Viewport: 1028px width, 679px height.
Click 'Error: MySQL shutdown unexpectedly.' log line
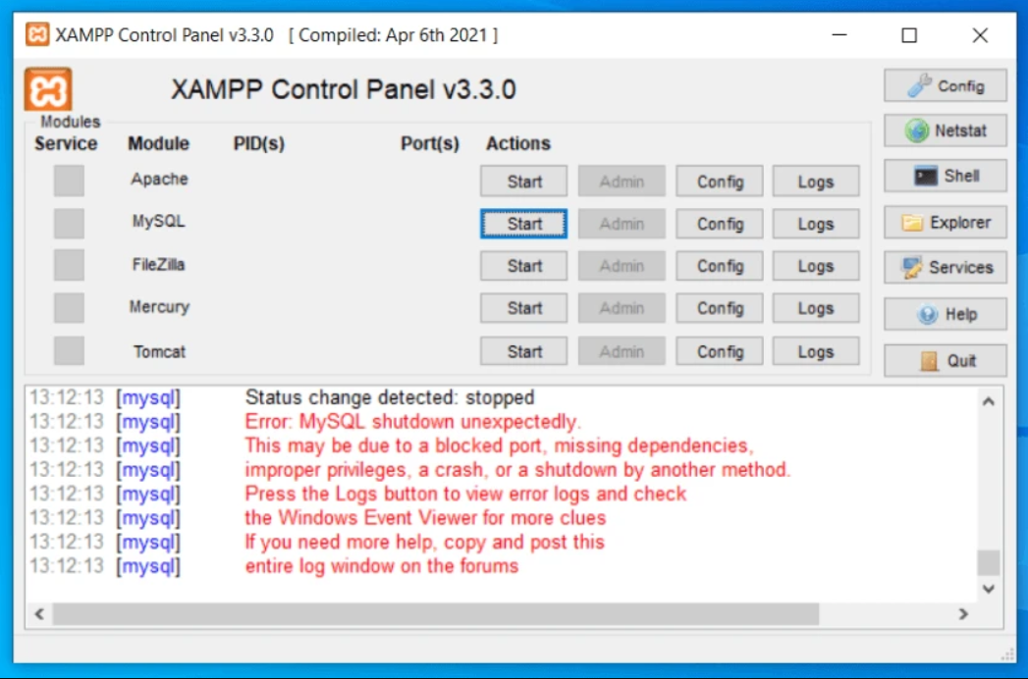click(413, 421)
